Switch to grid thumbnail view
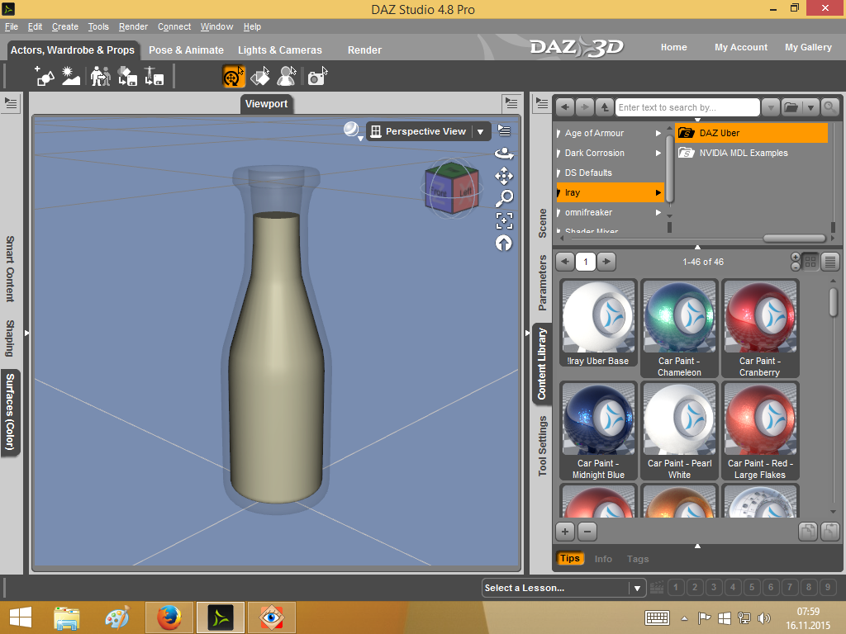846x634 pixels. (810, 262)
